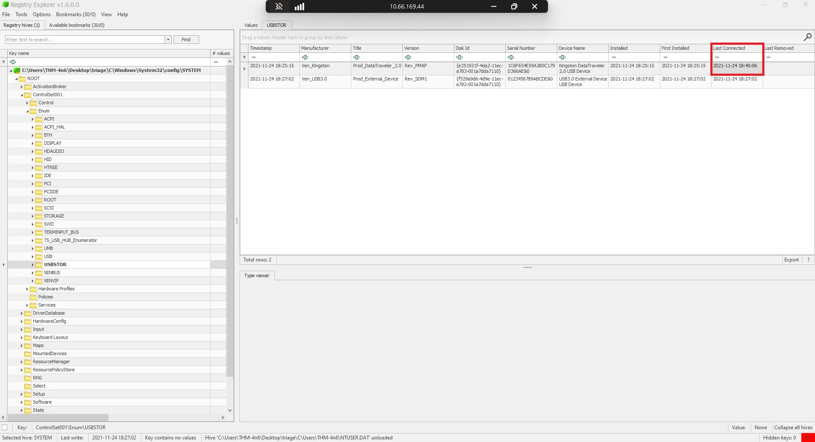Click the panel splitter collapse handle
Screen dimensions: 815x442
(237, 221)
